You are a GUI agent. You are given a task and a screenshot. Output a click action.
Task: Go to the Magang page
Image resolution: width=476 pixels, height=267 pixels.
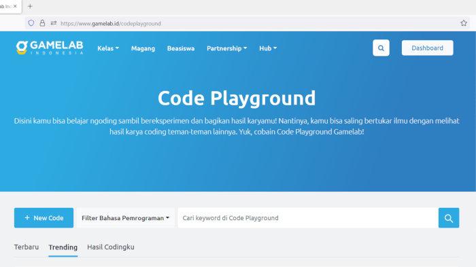click(x=143, y=48)
